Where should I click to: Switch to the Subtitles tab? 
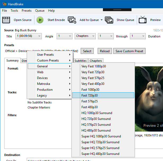(80, 61)
